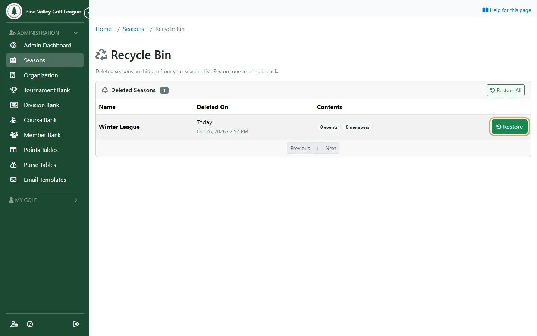Screen dimensions: 537x336
Task: Click the Email Templates envelope icon
Action: (x=13, y=180)
